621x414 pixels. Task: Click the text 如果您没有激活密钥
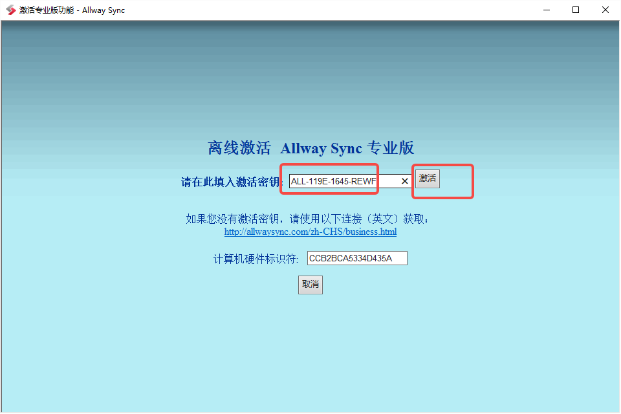pyautogui.click(x=234, y=219)
